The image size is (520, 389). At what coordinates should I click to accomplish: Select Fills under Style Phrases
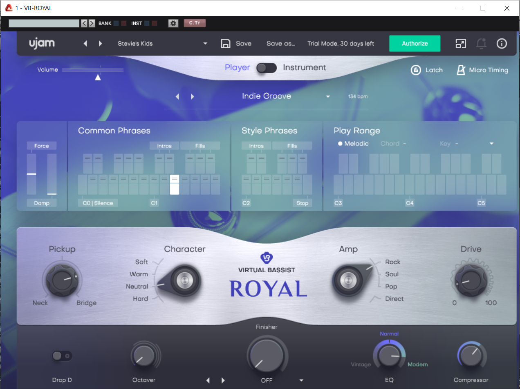(292, 146)
